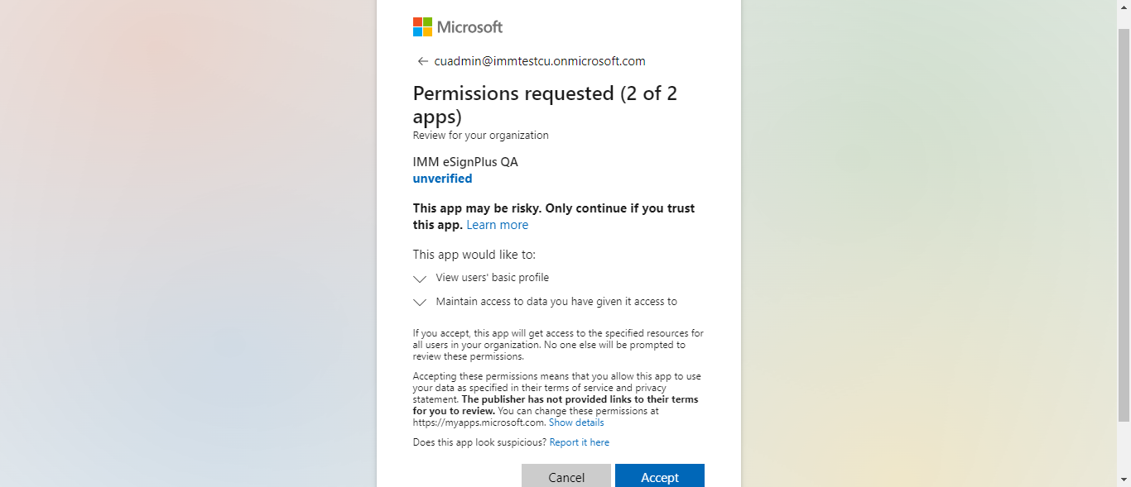Click the back arrow beside the account email

pyautogui.click(x=422, y=61)
